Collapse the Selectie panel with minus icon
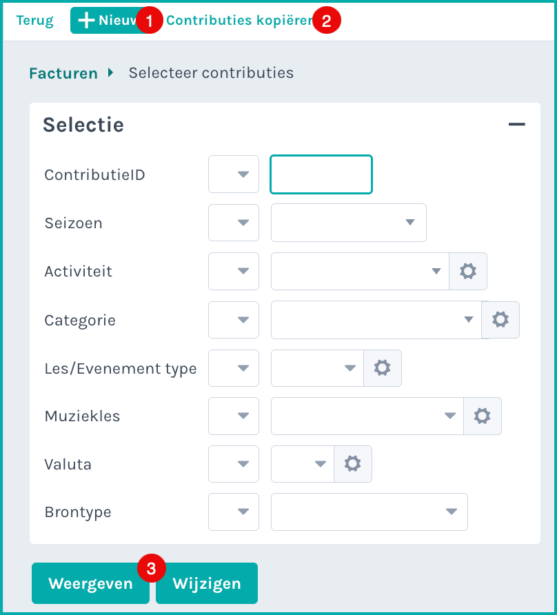This screenshot has width=557, height=615. coord(516,124)
